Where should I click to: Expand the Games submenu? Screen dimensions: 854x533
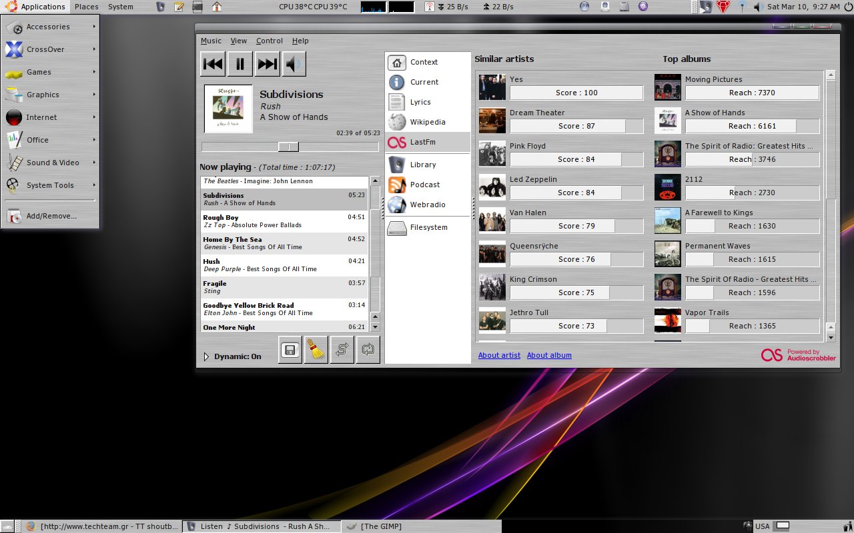pos(51,72)
